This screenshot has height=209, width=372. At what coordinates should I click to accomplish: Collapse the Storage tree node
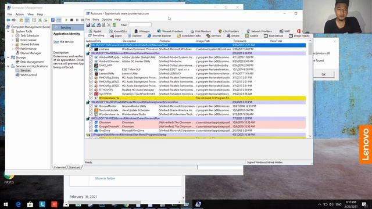click(8, 57)
